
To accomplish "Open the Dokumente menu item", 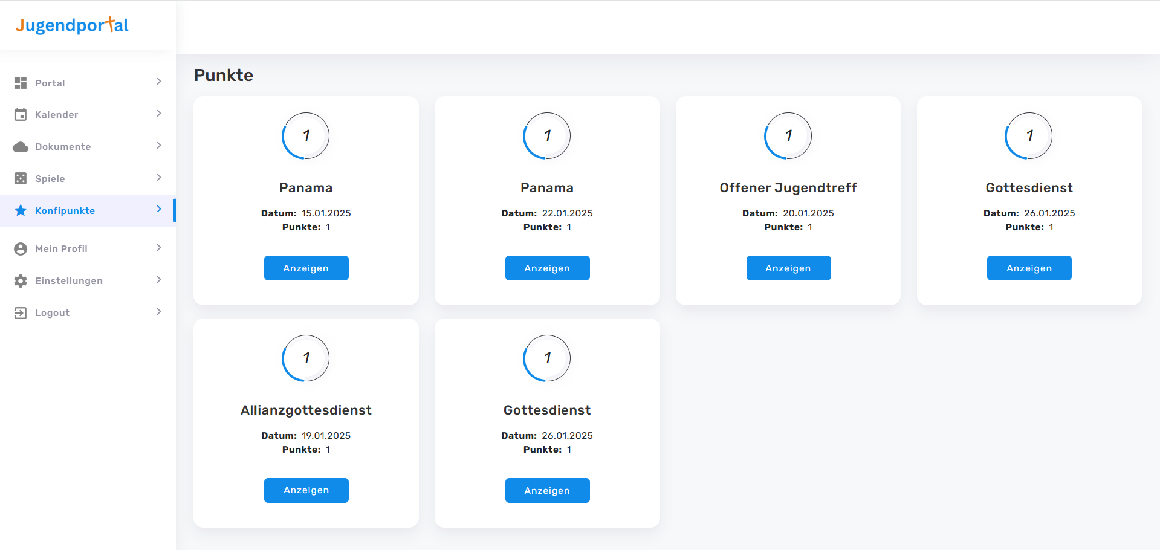I will tap(63, 147).
